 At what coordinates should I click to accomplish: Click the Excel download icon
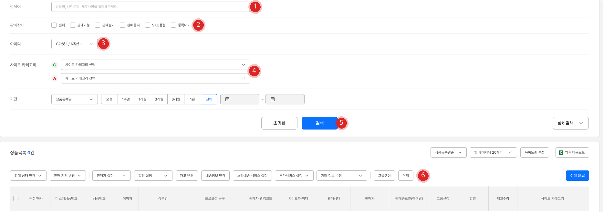[x=561, y=153]
